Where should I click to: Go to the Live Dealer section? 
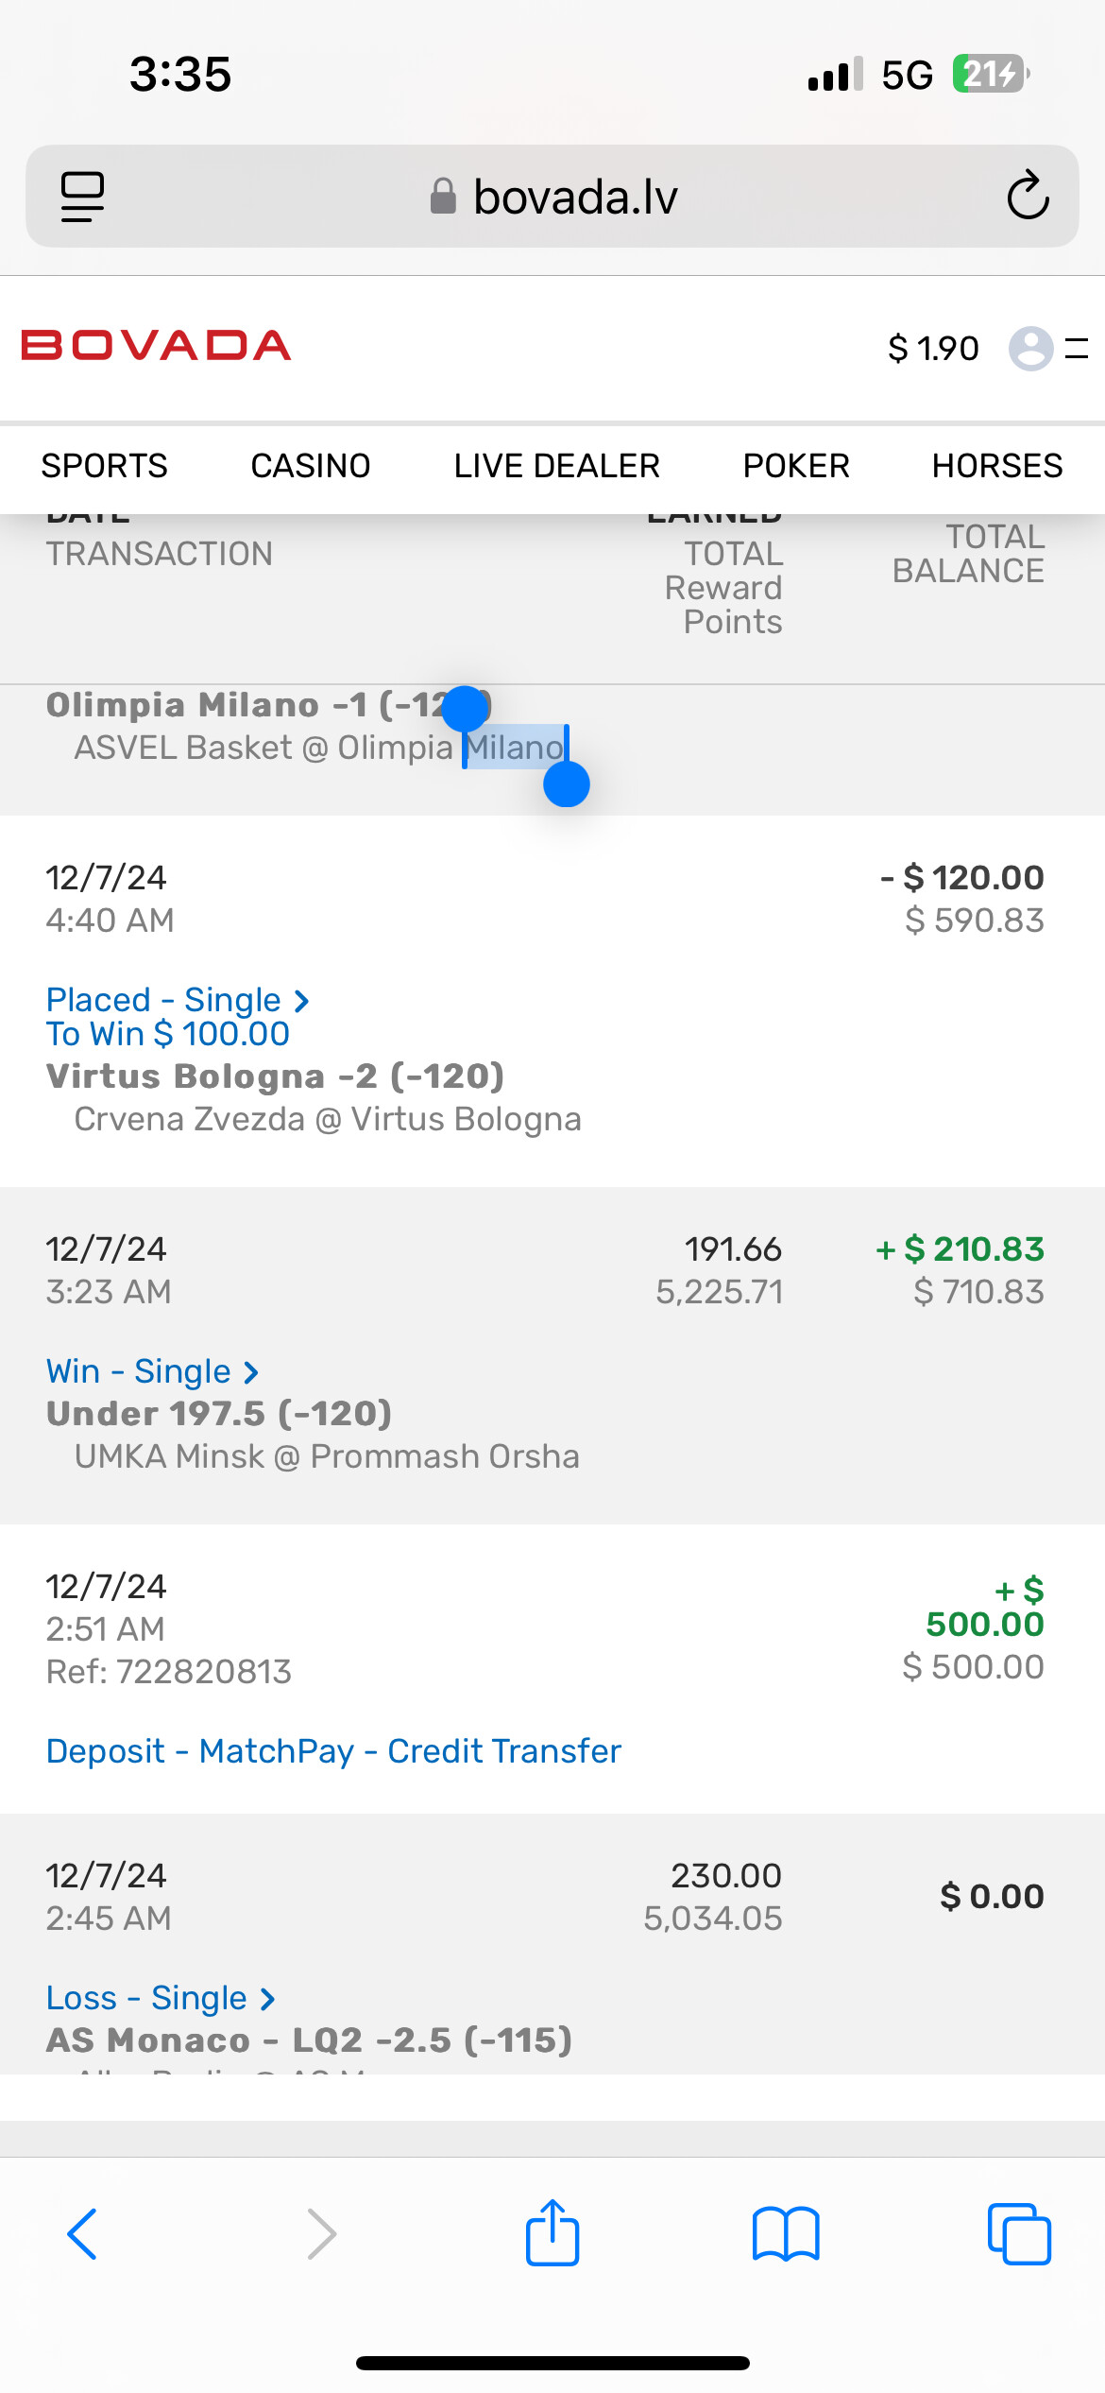(x=556, y=466)
